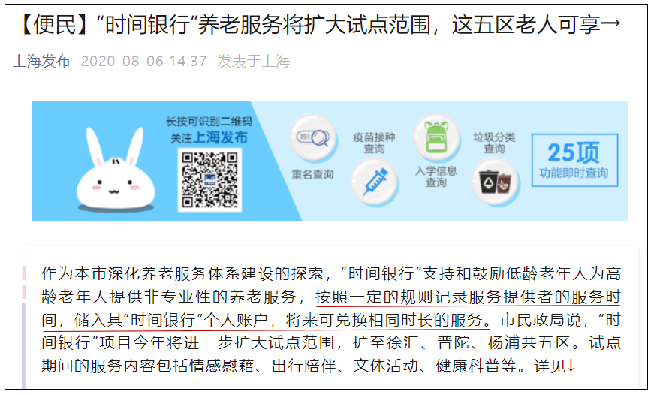
Task: Click the 疫苗接种查询 label
Action: pos(374,143)
